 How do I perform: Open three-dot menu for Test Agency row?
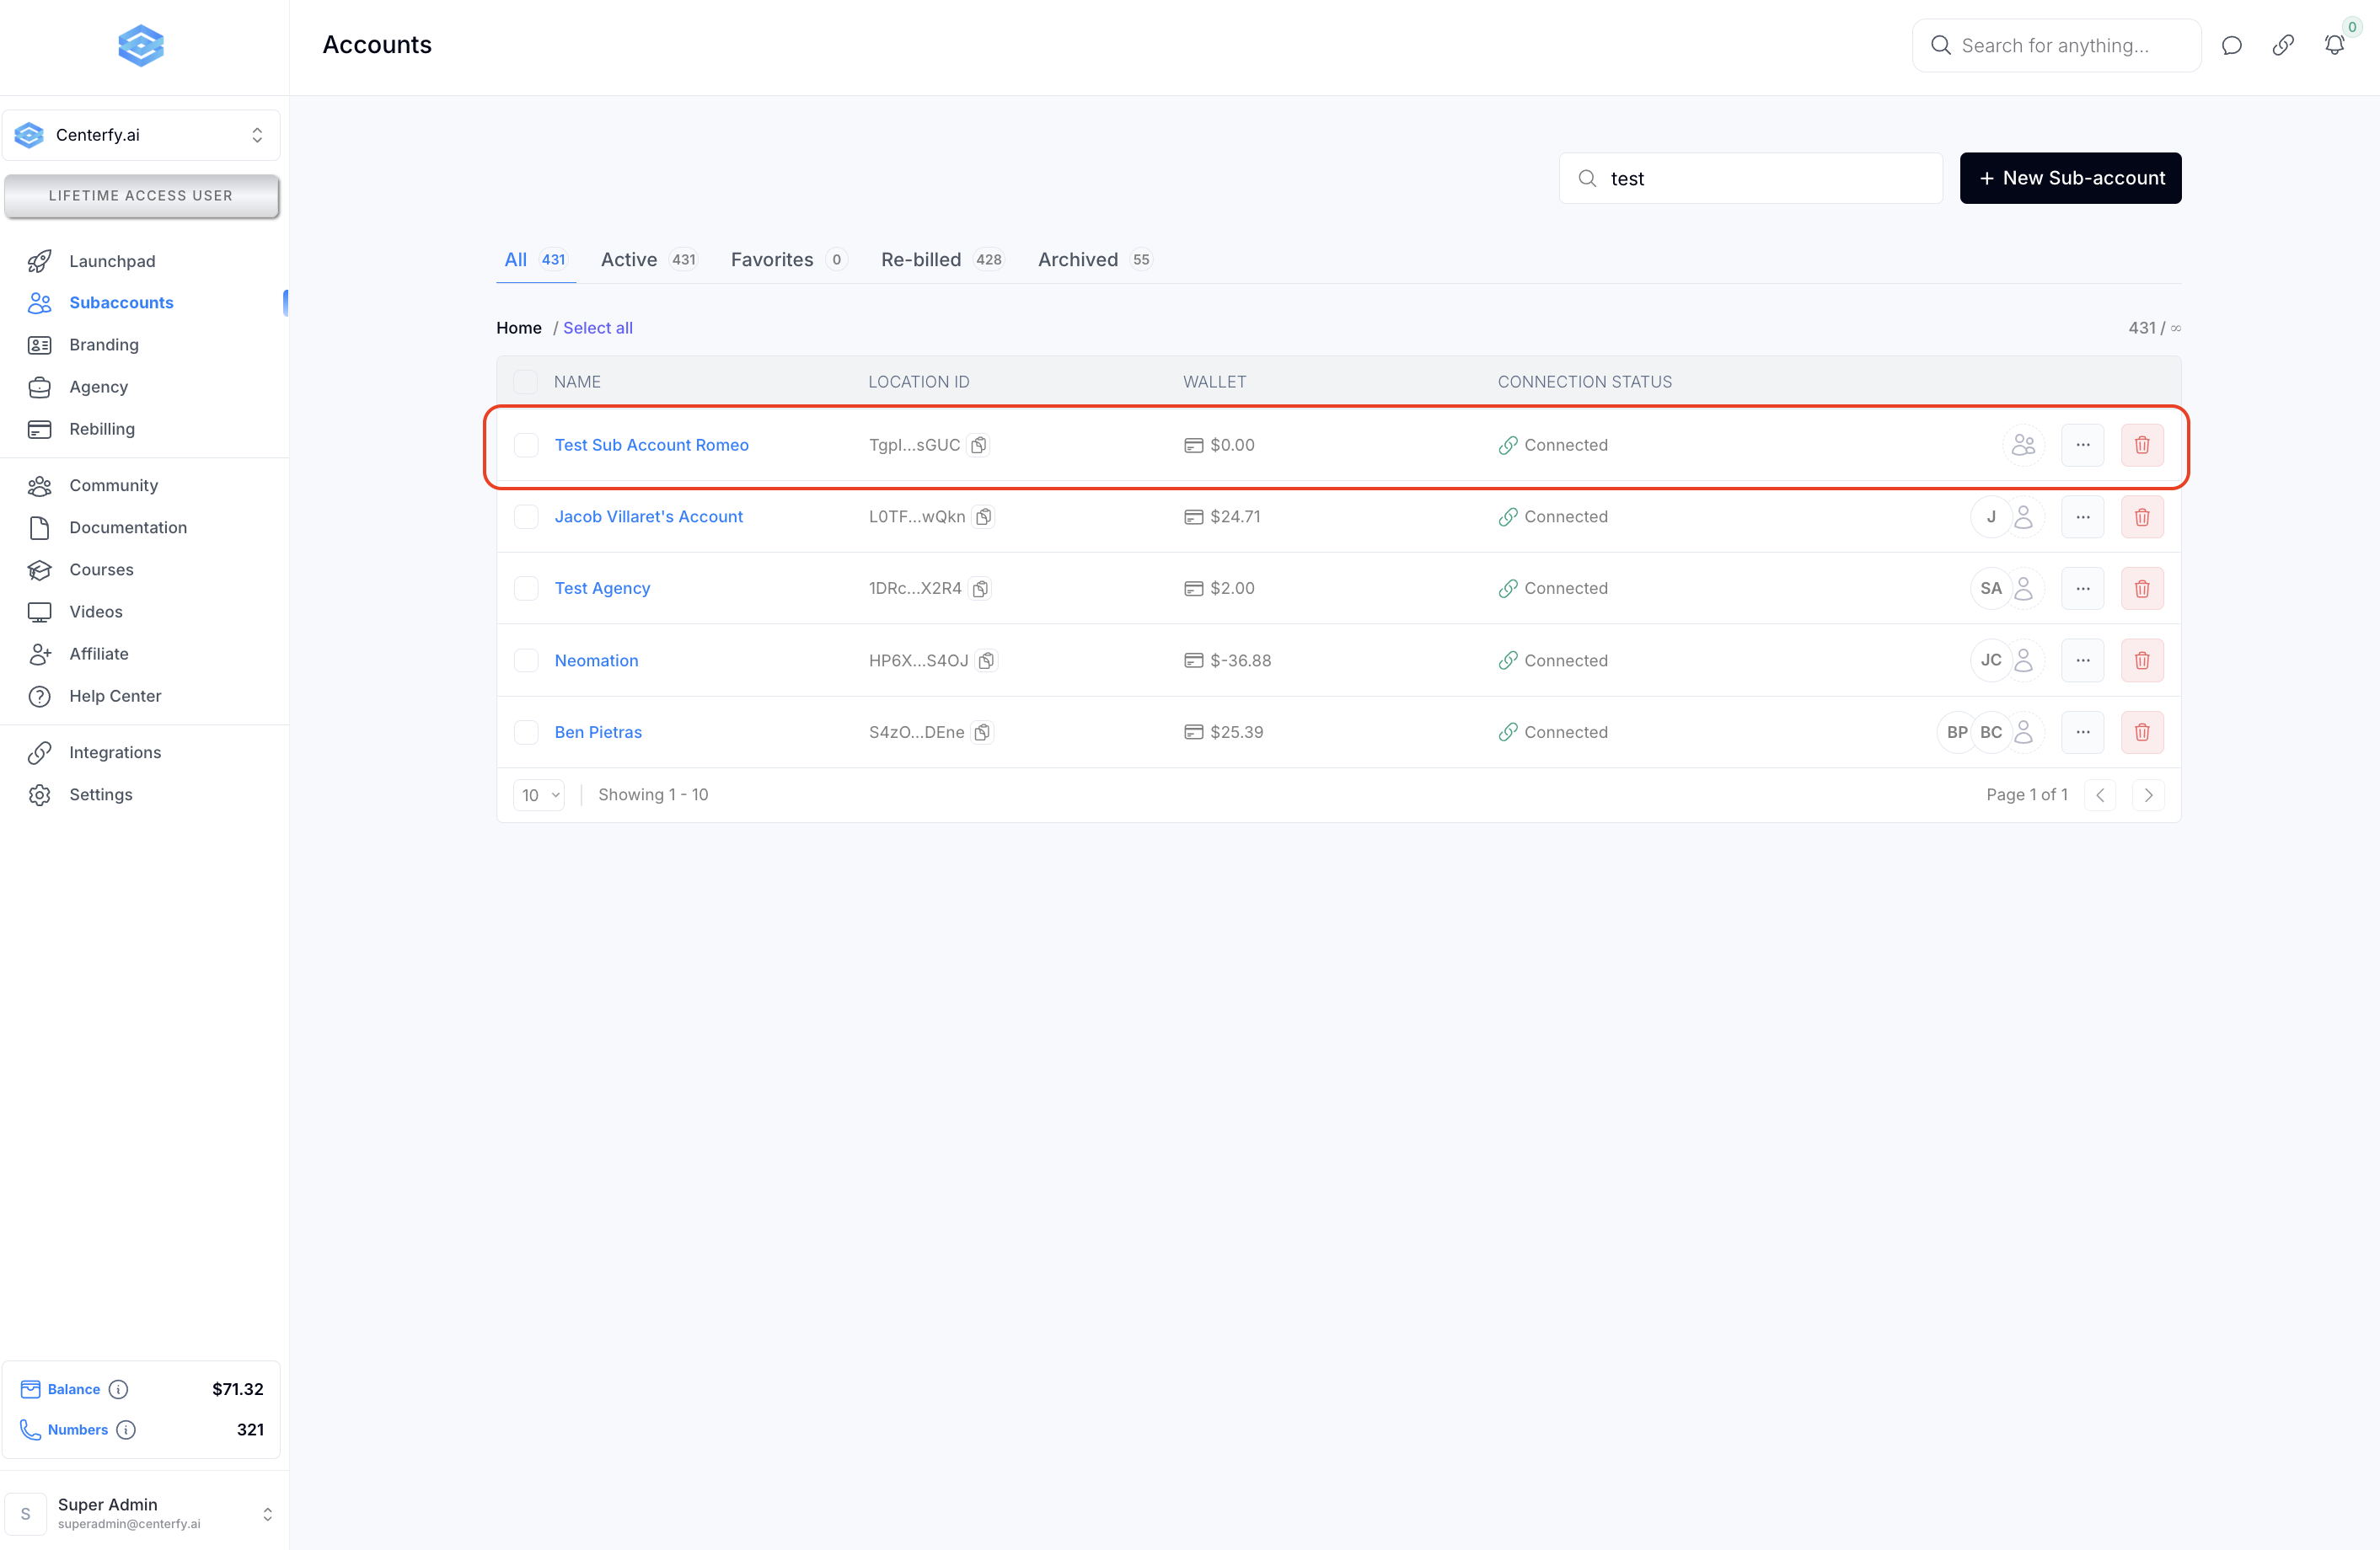pyautogui.click(x=2082, y=589)
